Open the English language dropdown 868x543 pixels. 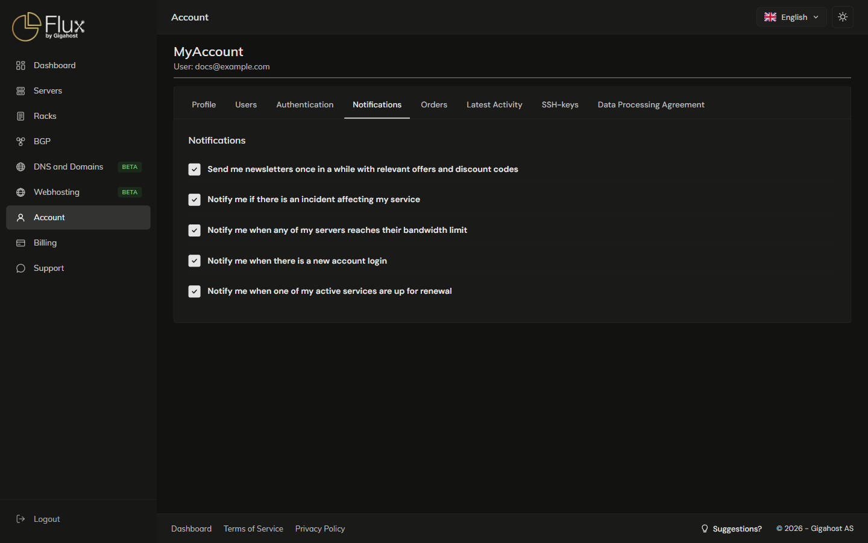tap(791, 17)
